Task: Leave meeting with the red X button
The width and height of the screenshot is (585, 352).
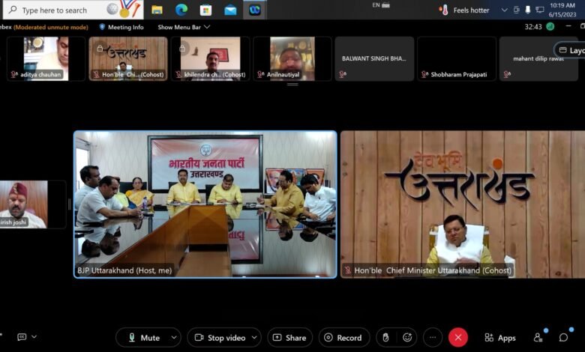Action: coord(458,338)
